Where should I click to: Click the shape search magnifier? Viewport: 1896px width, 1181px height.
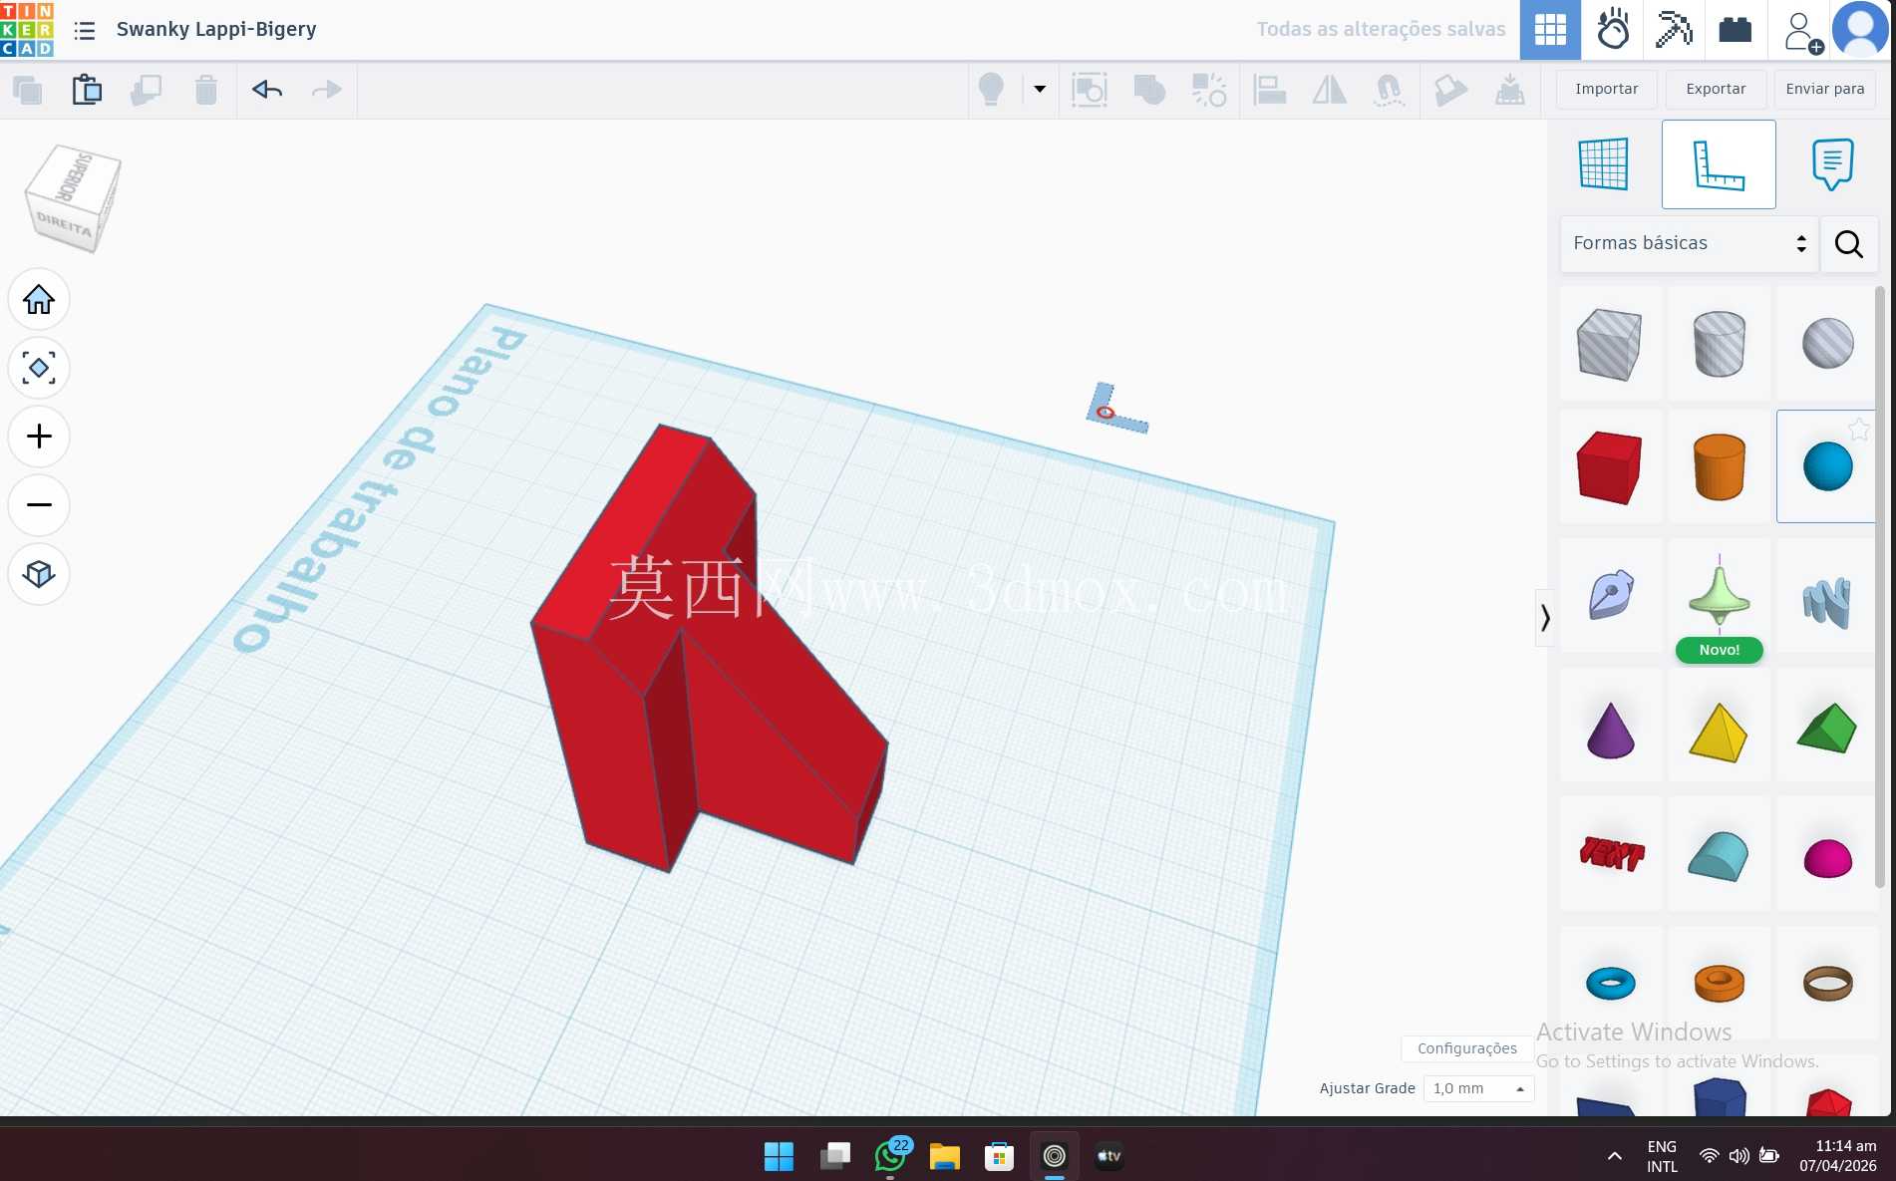pyautogui.click(x=1849, y=243)
